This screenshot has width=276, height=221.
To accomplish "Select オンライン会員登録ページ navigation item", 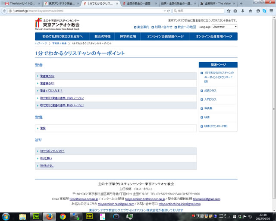I will (165, 37).
